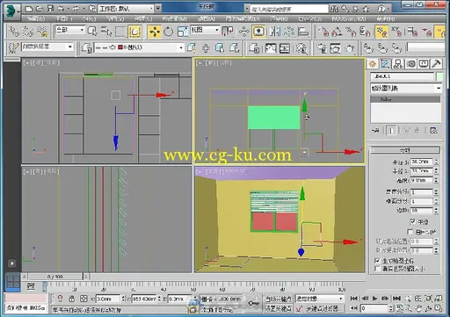450x317 pixels.
Task: Switch to the Modify panel tab
Action: click(386, 64)
